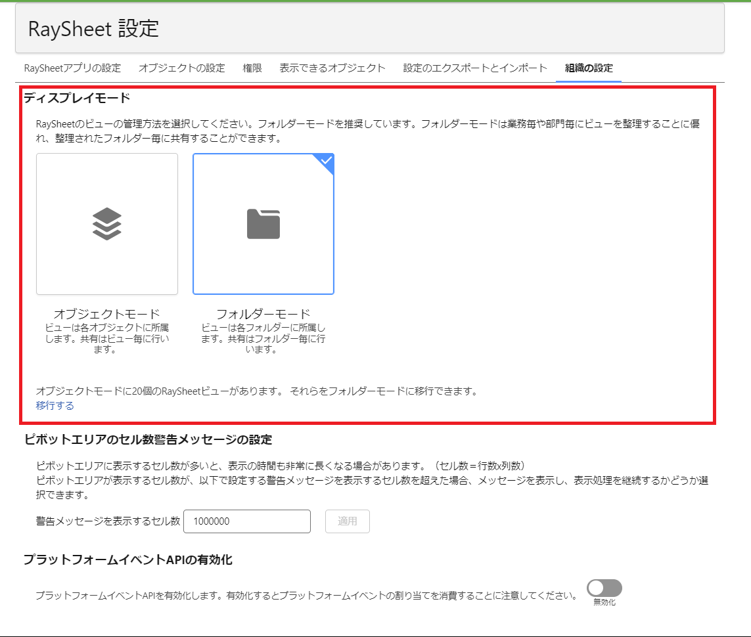Click the 無効化 label under the switch
The height and width of the screenshot is (637, 751).
604,602
